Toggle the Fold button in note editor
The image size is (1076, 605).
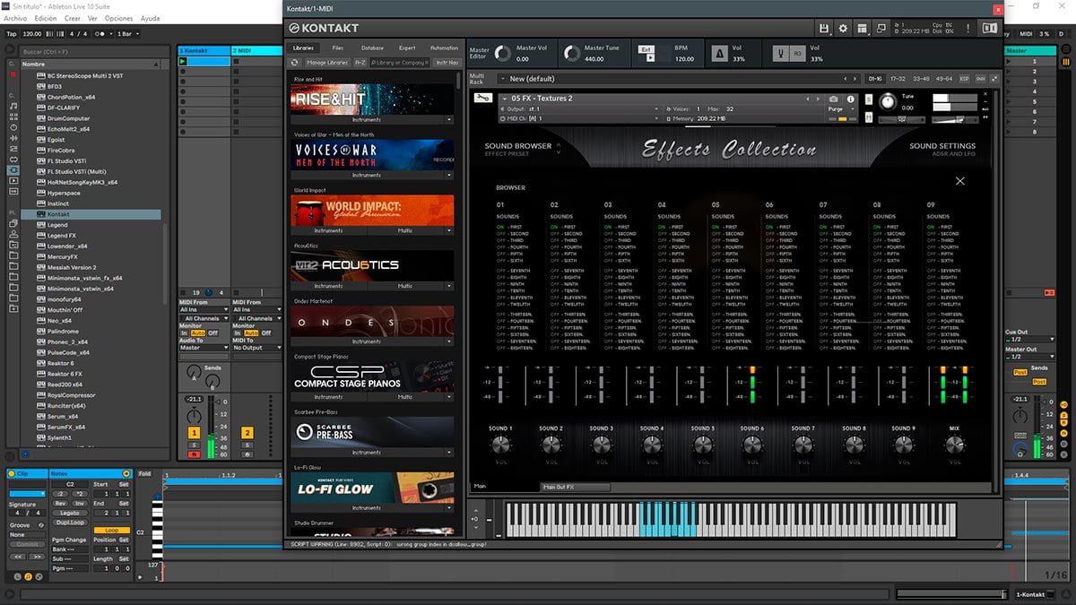pos(144,473)
